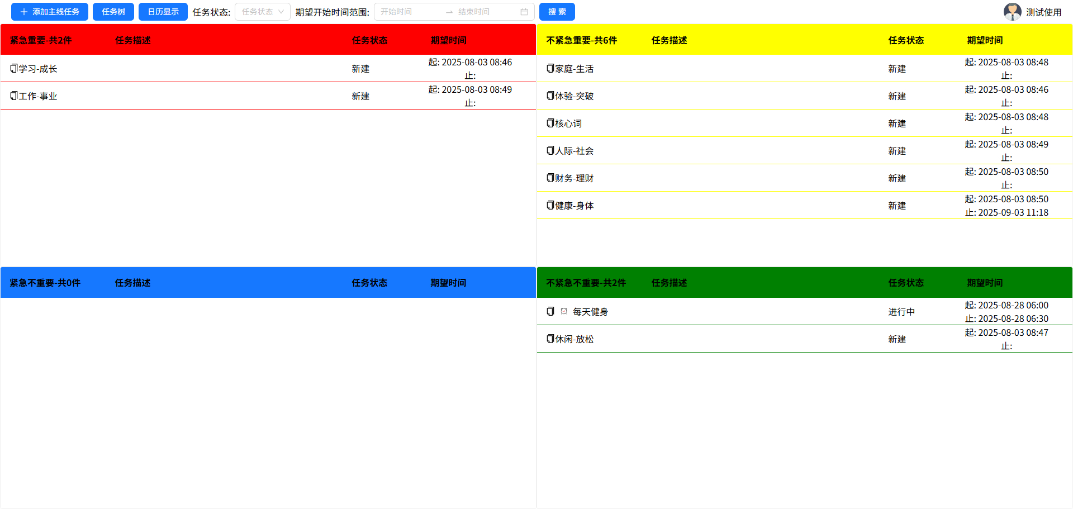Click the 开始时间 input field
This screenshot has width=1073, height=509.
tap(411, 12)
